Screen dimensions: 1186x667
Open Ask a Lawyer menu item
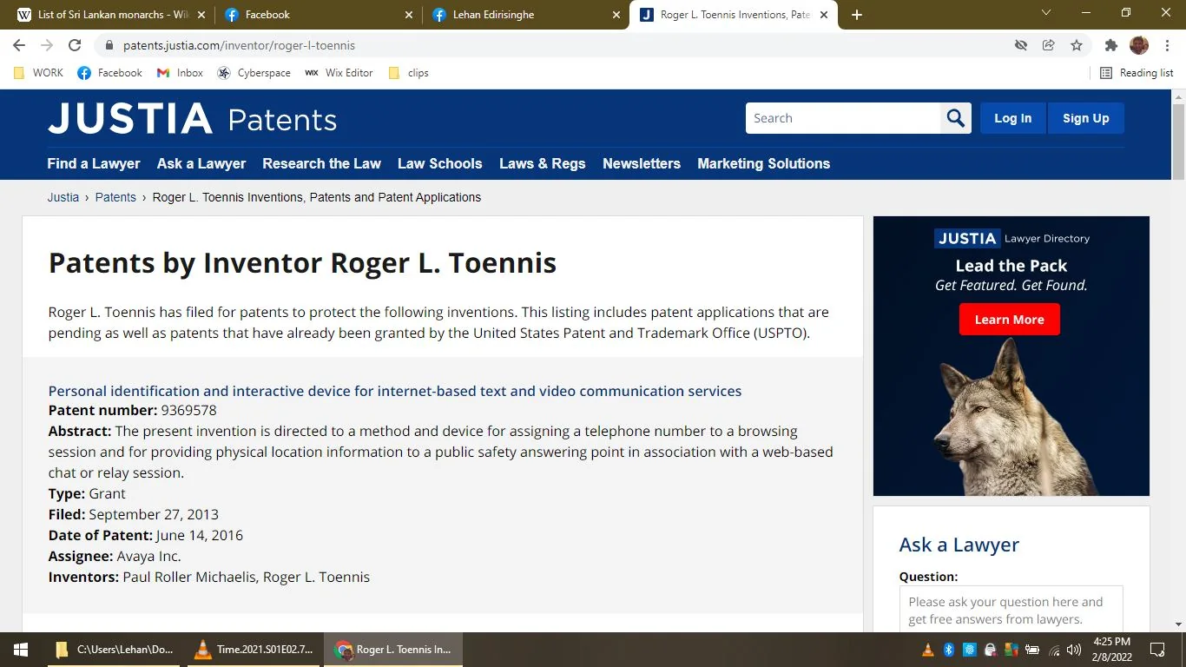(201, 163)
